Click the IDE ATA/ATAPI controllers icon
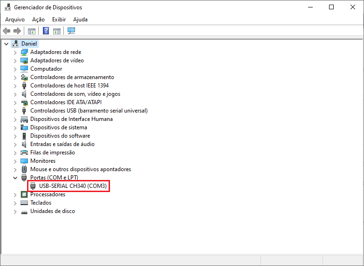This screenshot has height=266, width=364. tap(24, 102)
